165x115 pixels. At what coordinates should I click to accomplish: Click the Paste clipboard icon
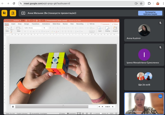click(7, 29)
